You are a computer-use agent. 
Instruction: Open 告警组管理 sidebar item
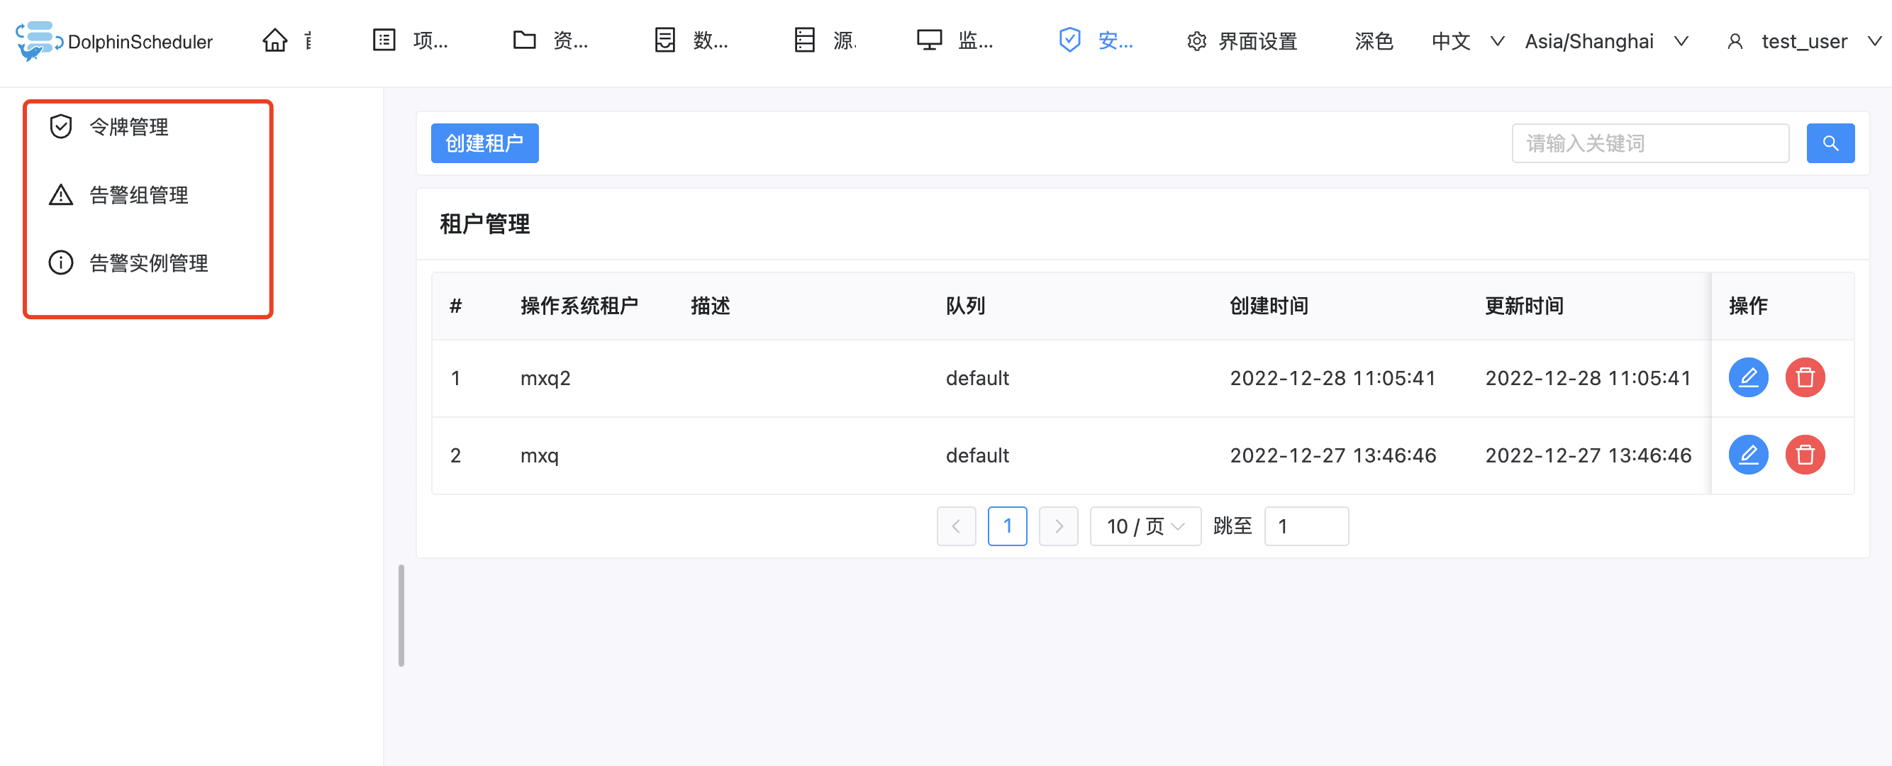[138, 194]
